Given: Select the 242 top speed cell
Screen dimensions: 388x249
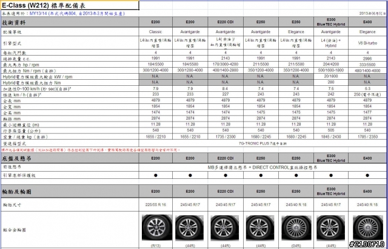Looking at the screenshot, I should (331, 94).
